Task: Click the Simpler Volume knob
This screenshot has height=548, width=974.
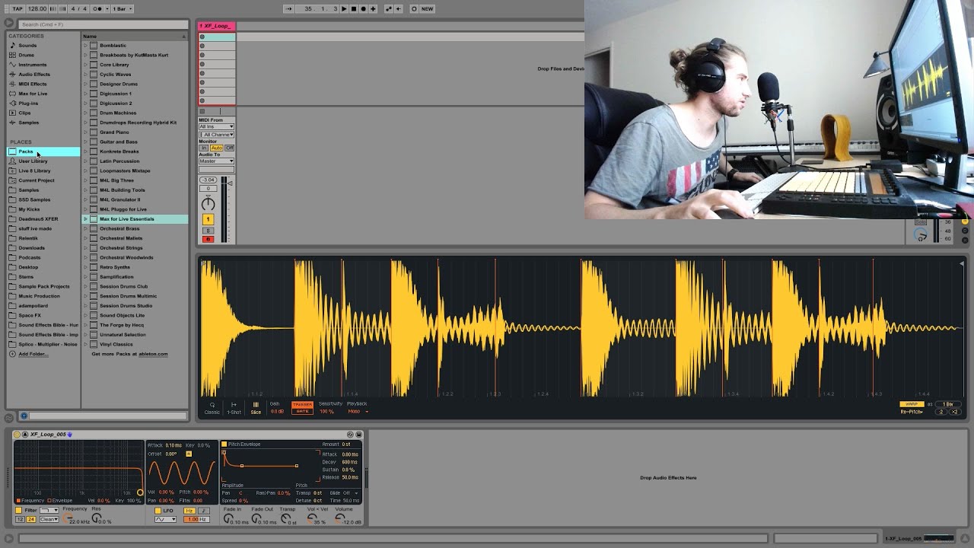Action: tap(339, 519)
